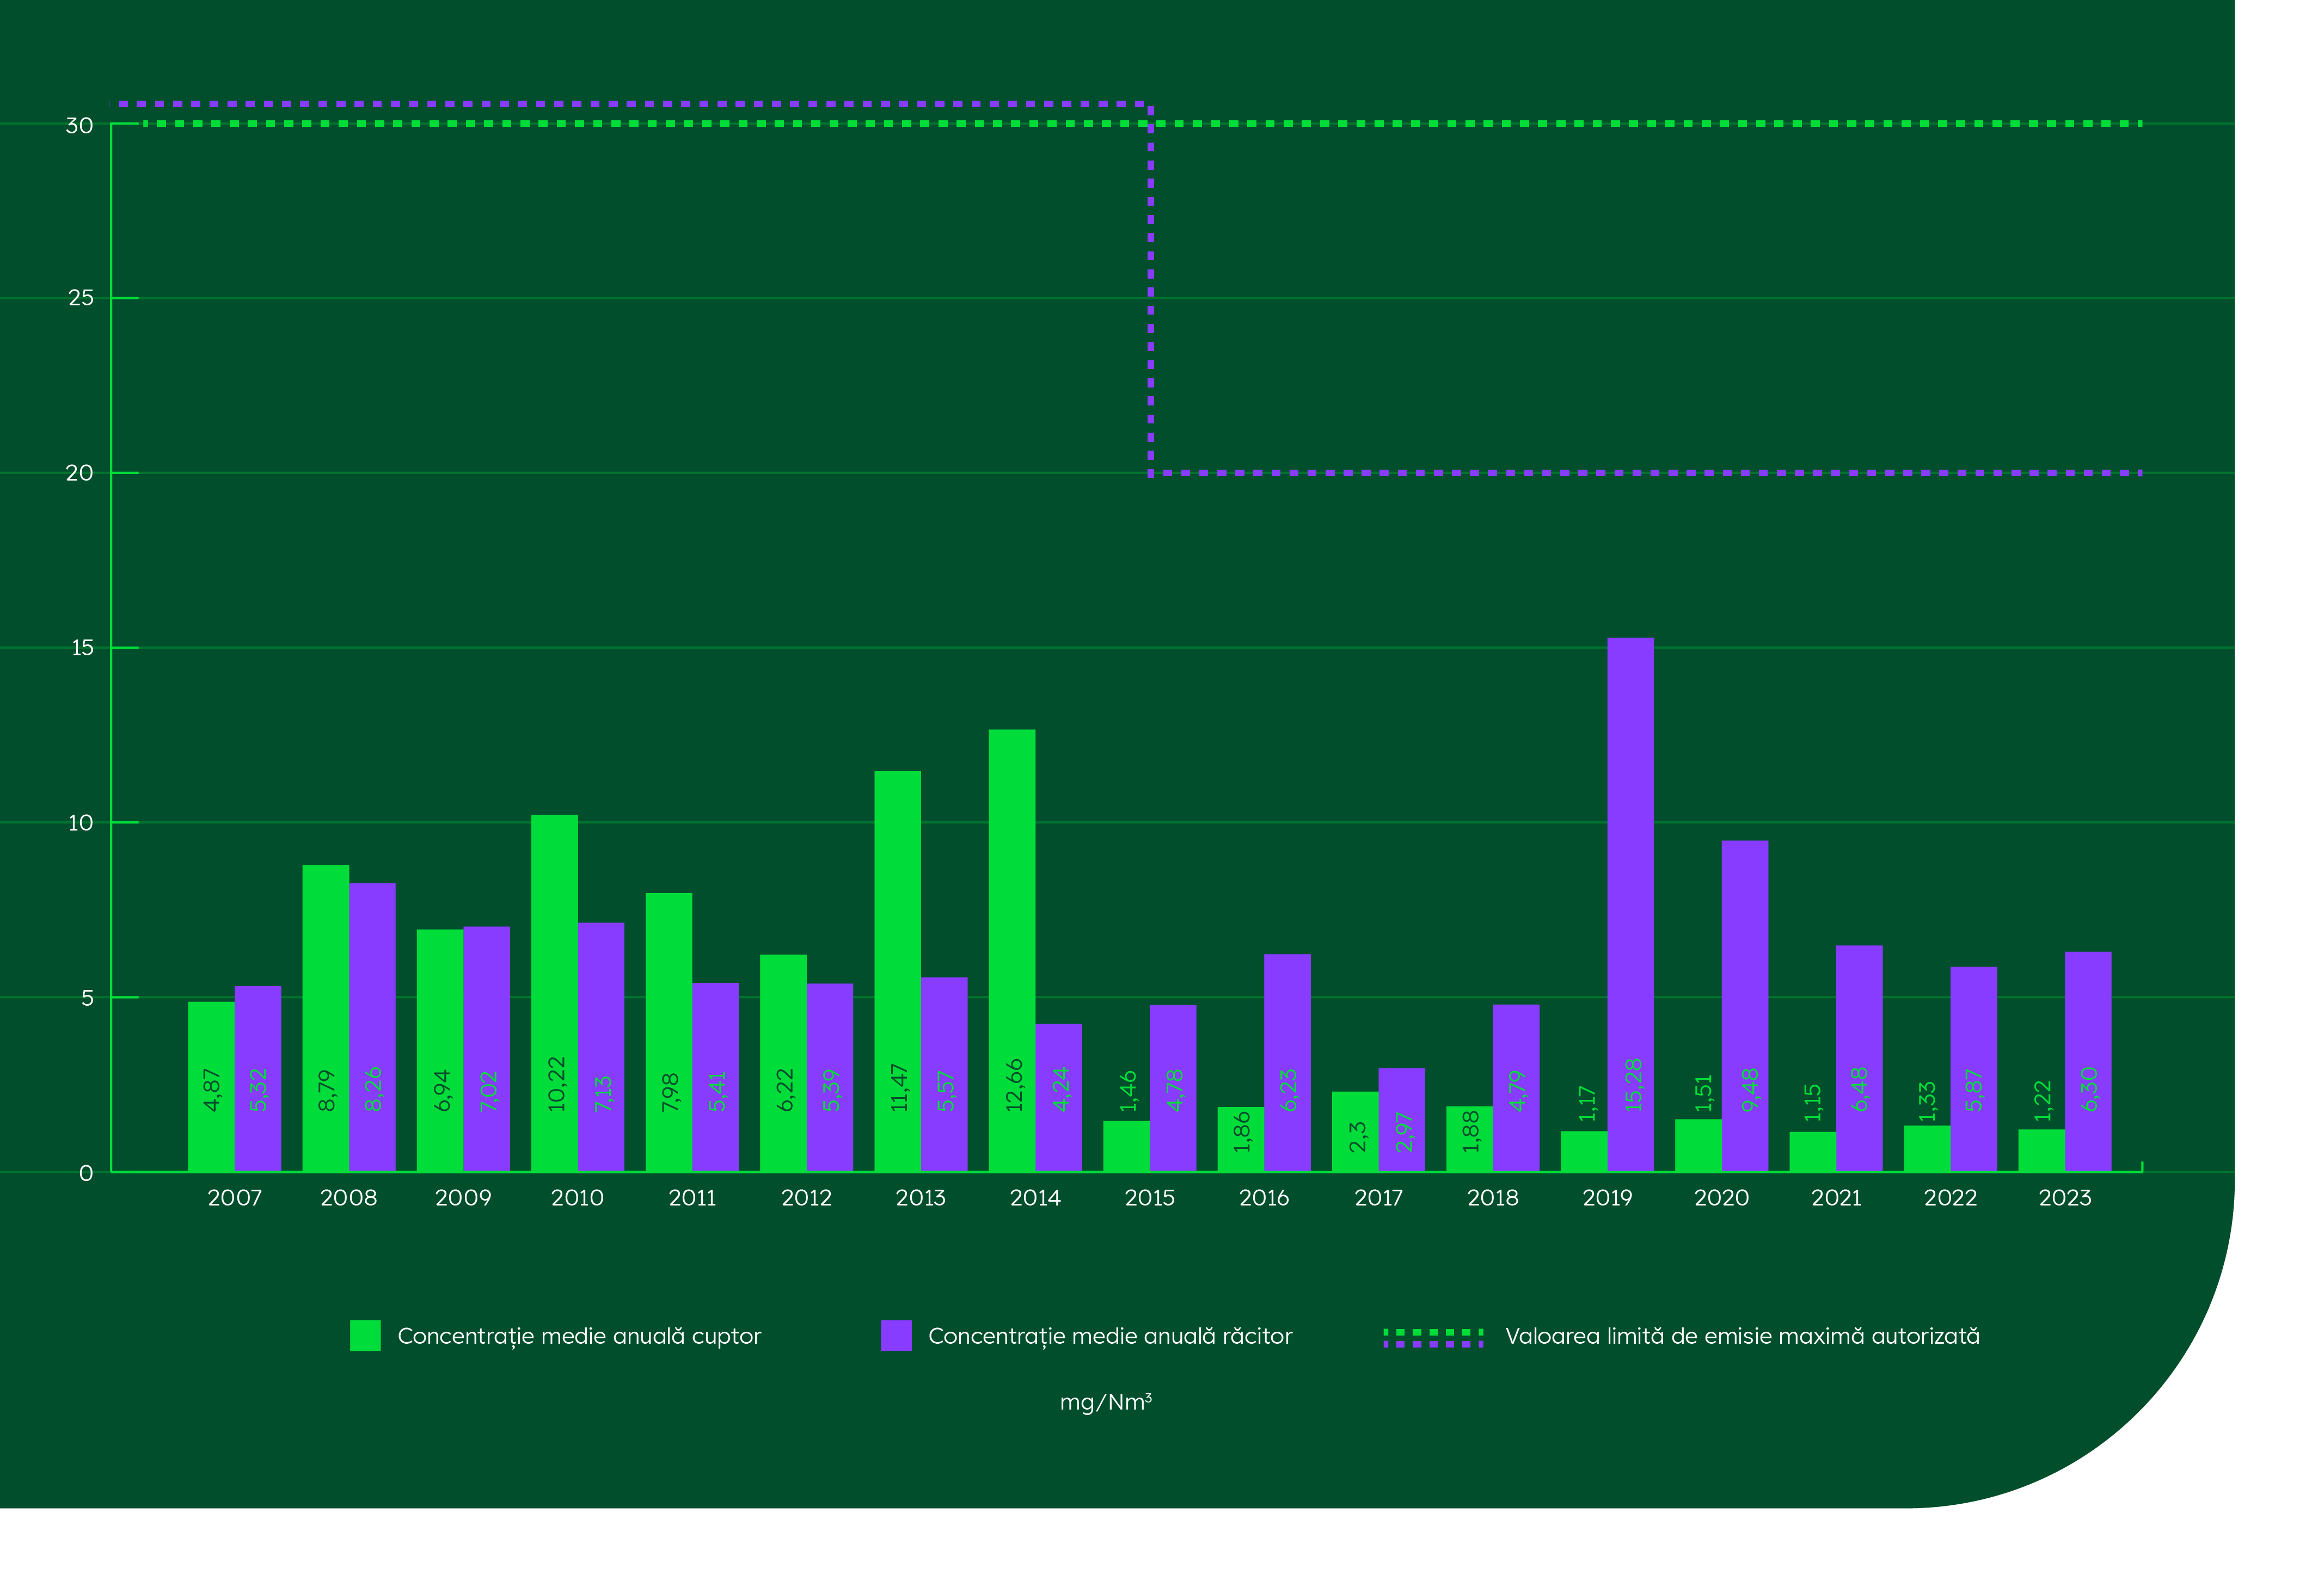
Task: Click the 15 value on the y-axis
Action: pyautogui.click(x=82, y=648)
